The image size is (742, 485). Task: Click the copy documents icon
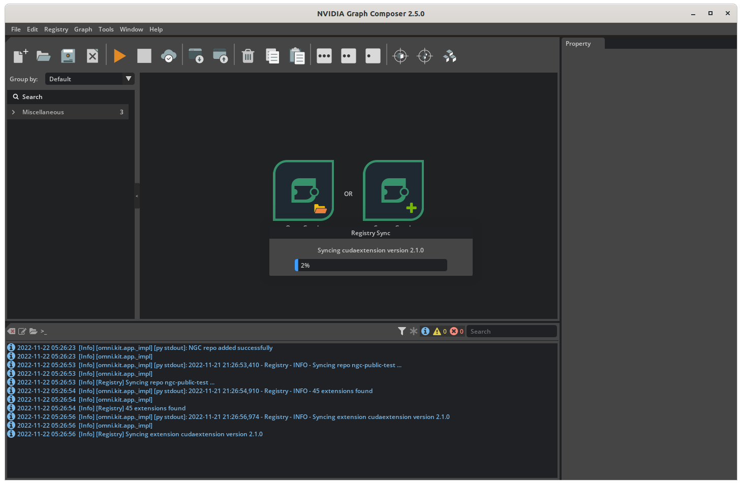click(x=272, y=56)
